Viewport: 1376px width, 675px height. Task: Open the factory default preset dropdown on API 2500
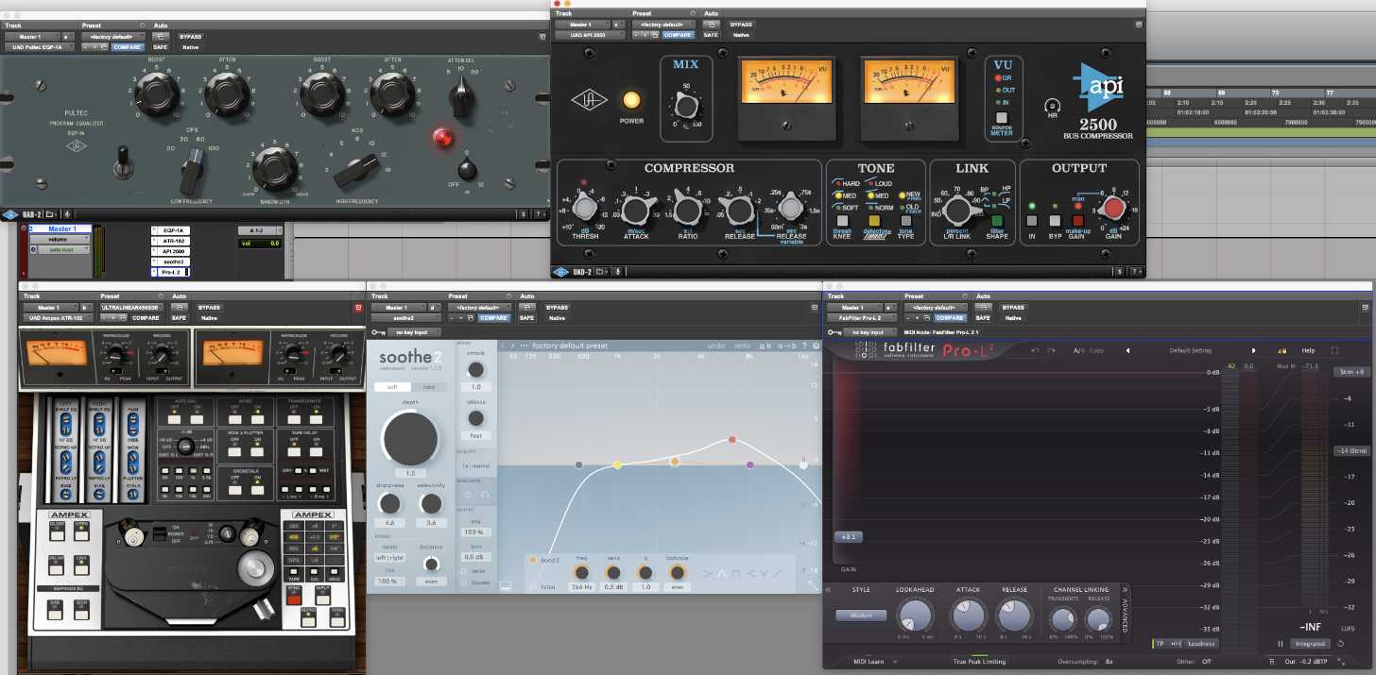[x=662, y=24]
